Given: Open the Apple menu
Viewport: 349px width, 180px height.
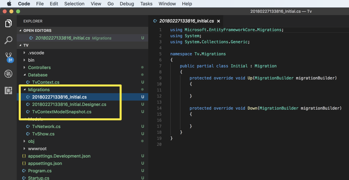Looking at the screenshot, I should [x=9, y=4].
